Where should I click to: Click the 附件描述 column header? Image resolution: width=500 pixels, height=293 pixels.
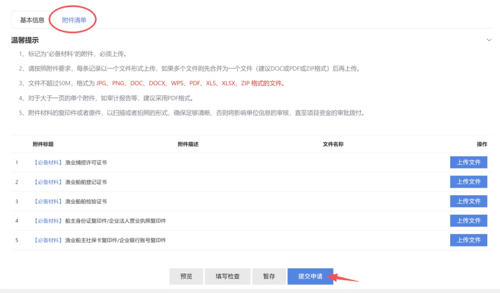[188, 144]
